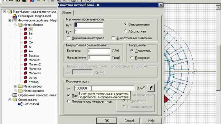Select the Относительная permeability option
This screenshot has width=221, height=124.
125,24
